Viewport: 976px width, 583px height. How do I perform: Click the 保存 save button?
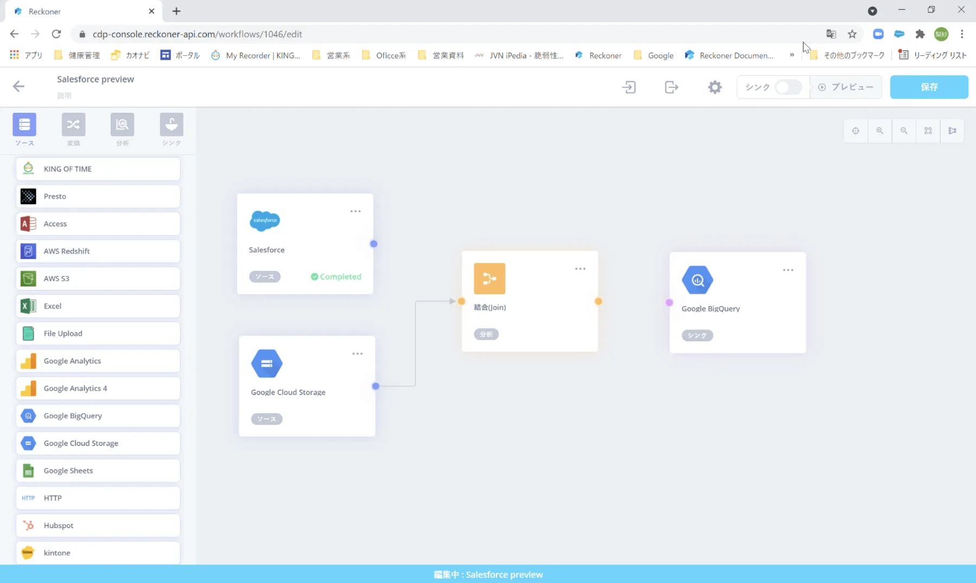pos(929,87)
